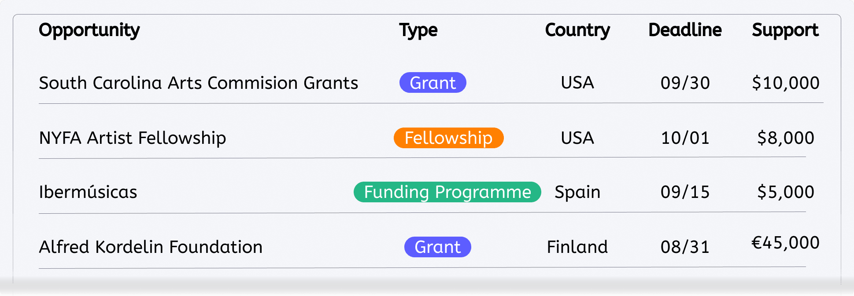Select the green Funding Programme tag
This screenshot has height=296, width=854.
447,192
